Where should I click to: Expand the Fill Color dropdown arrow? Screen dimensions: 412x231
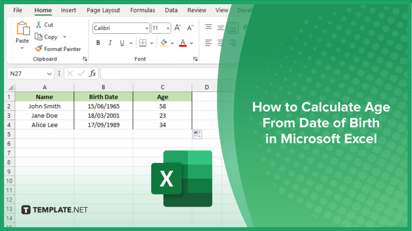[x=172, y=43]
